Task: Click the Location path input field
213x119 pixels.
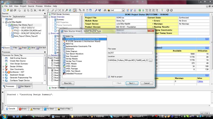Action: [x=128, y=60]
